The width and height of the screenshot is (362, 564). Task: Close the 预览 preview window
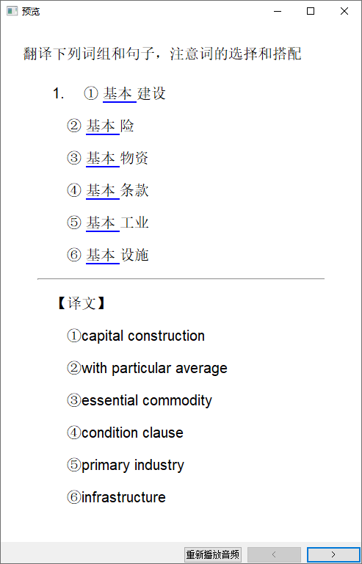pos(344,11)
